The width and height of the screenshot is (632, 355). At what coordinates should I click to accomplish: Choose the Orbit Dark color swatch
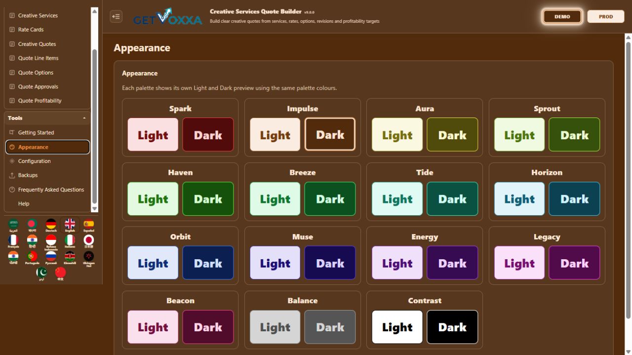(208, 263)
